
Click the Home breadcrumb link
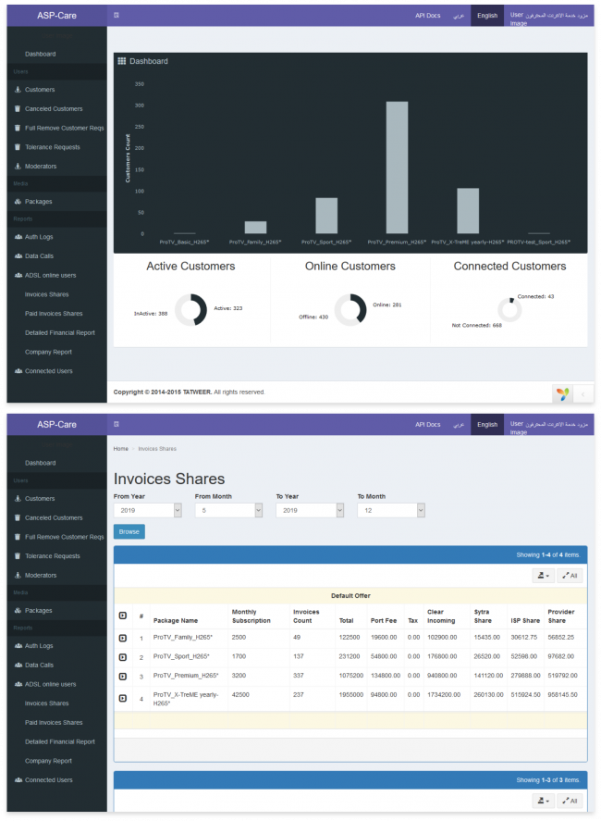click(x=120, y=448)
